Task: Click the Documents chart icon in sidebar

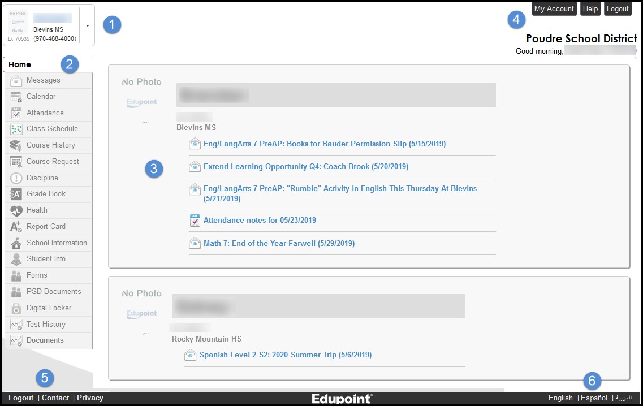Action: (16, 341)
